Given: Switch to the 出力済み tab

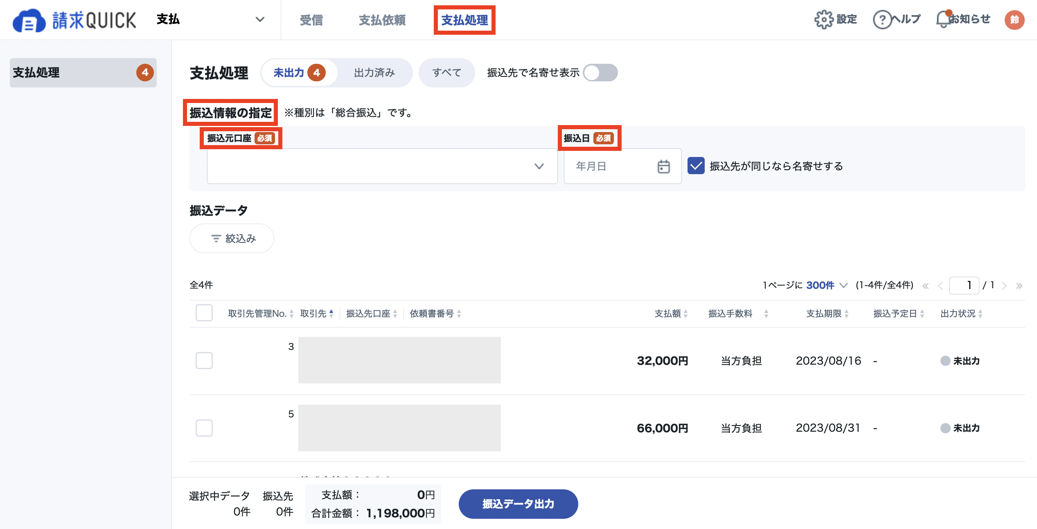Looking at the screenshot, I should [374, 73].
